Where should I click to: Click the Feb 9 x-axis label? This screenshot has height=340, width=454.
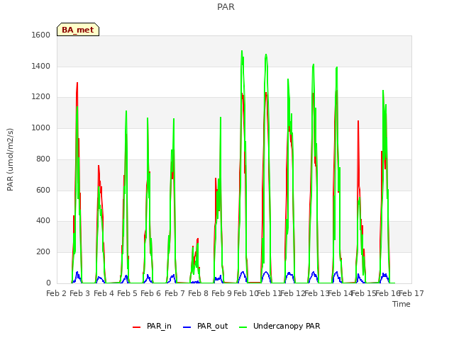[221, 293]
